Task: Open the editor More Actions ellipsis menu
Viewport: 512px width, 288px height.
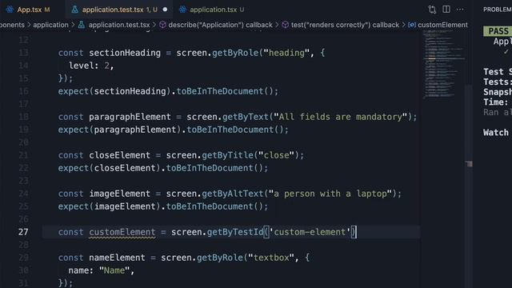Action: (460, 10)
